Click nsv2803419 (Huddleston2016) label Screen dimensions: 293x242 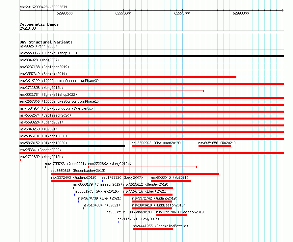coord(159,205)
